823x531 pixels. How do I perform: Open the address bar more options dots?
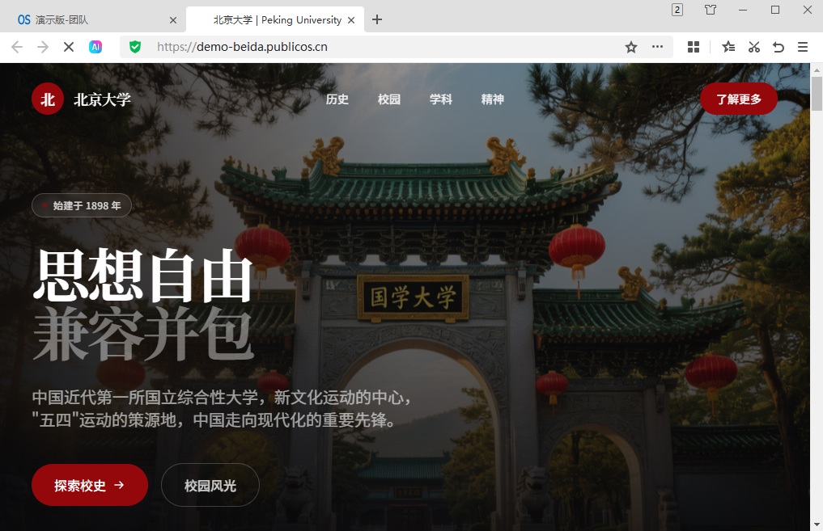(x=657, y=47)
